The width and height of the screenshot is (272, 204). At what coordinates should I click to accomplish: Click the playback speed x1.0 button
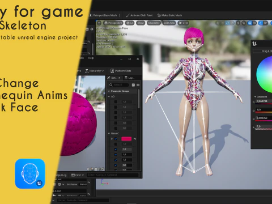[x=183, y=23]
